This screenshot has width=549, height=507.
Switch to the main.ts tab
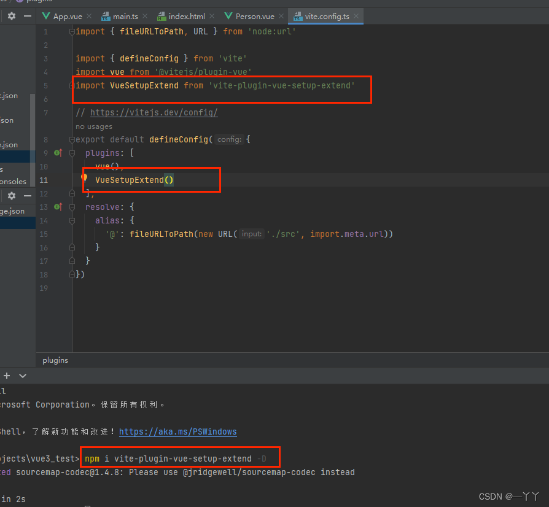120,17
